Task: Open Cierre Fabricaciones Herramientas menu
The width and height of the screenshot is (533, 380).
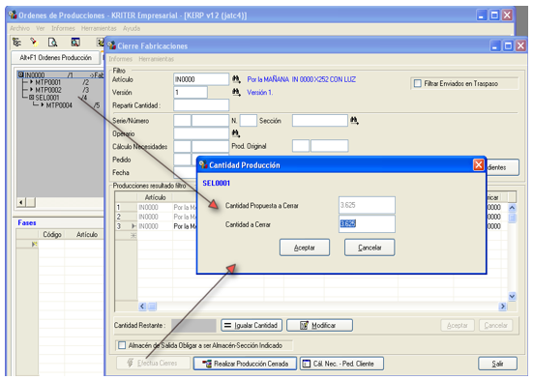Action: (156, 59)
